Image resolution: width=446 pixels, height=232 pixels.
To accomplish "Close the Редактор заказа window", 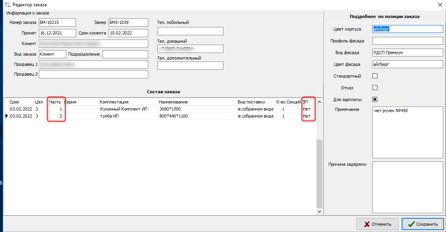I will click(x=439, y=5).
